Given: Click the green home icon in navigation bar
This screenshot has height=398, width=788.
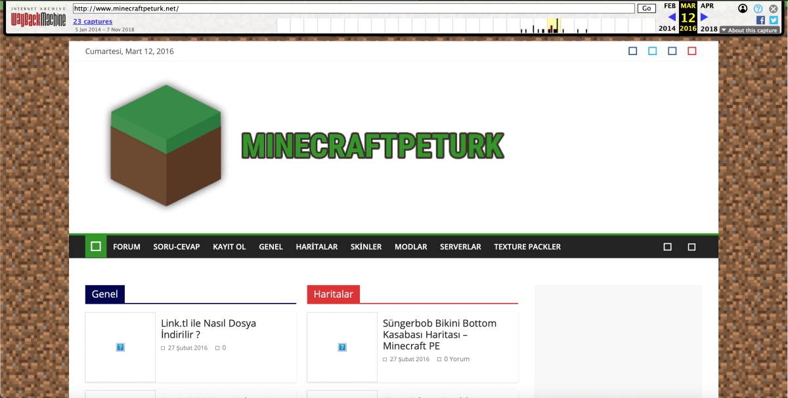Looking at the screenshot, I should point(96,247).
